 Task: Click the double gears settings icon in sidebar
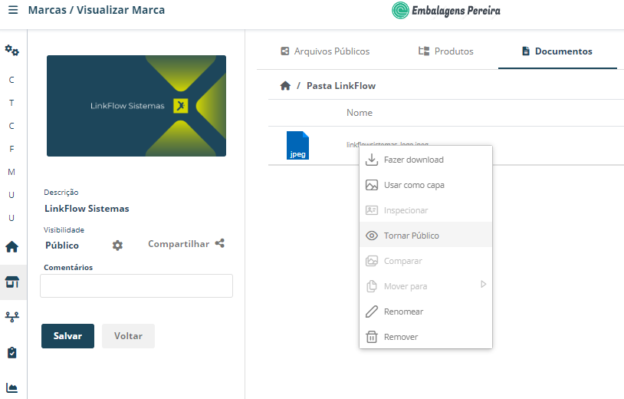pos(12,51)
